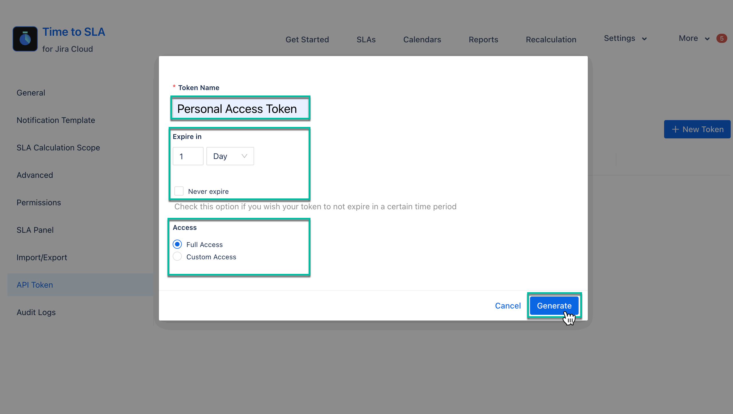This screenshot has height=414, width=733.
Task: Go to the Calendars tab
Action: coord(422,39)
